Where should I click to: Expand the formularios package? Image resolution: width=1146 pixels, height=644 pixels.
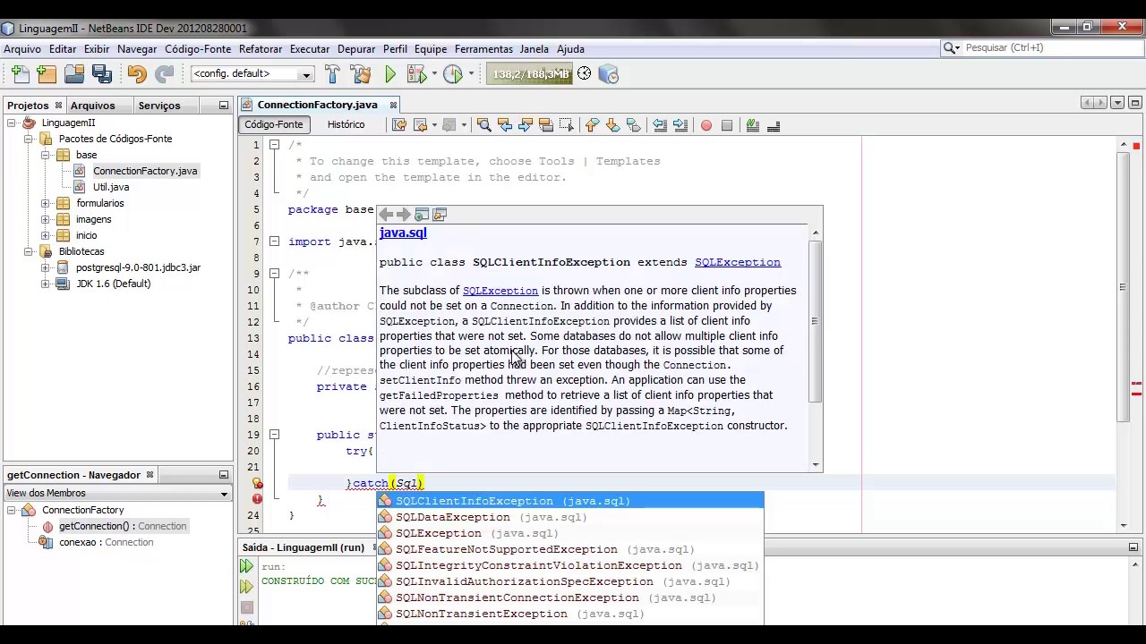click(45, 203)
